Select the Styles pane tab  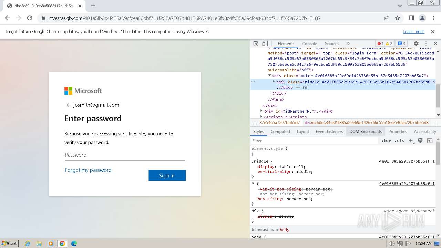[x=258, y=131]
